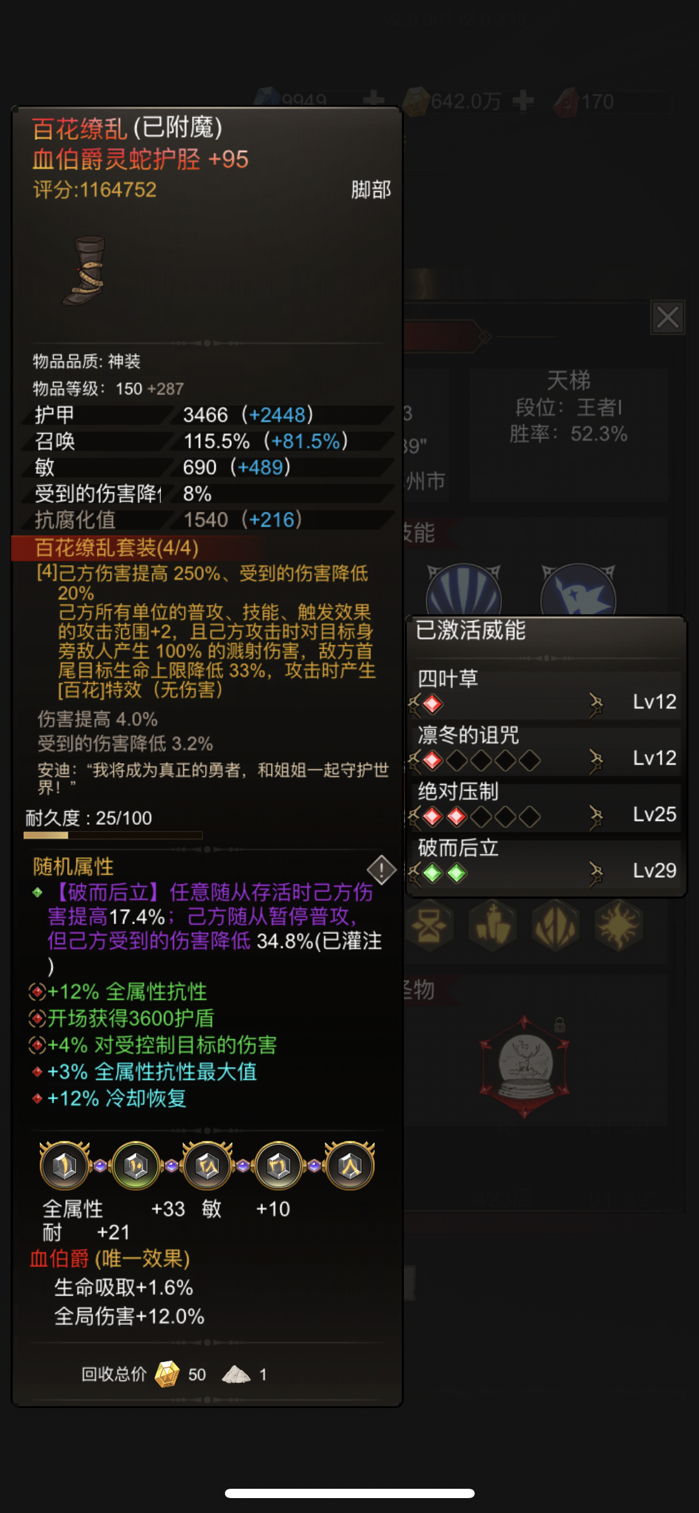The width and height of the screenshot is (699, 1513).
Task: Tap the third rune socket gem
Action: 208,1165
